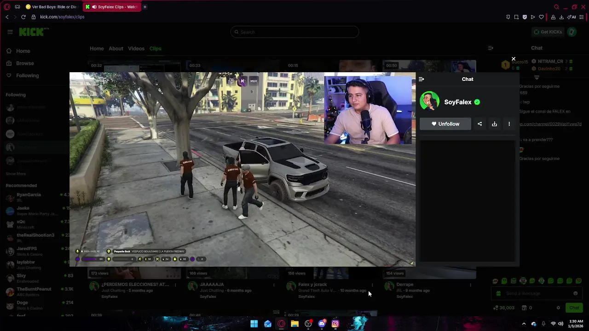Open the Opera ad blocker shield icon
Image resolution: width=589 pixels, height=331 pixels.
click(x=525, y=17)
